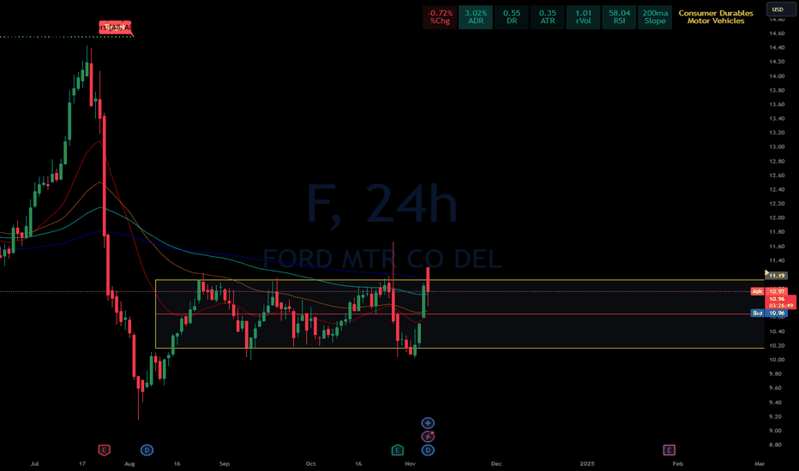Viewport: 799px width, 471px height.
Task: Click the blue dividend D marker near Aug
Action: pyautogui.click(x=147, y=450)
